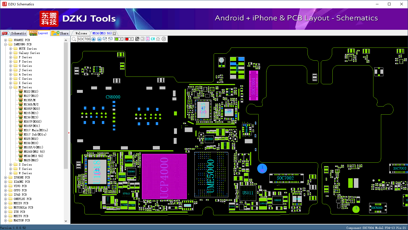408x230 pixels.
Task: Click the SOC700 search input field
Action: pyautogui.click(x=84, y=39)
